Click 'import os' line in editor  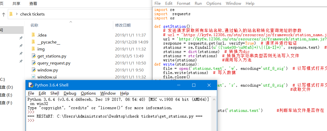tap(164, 18)
